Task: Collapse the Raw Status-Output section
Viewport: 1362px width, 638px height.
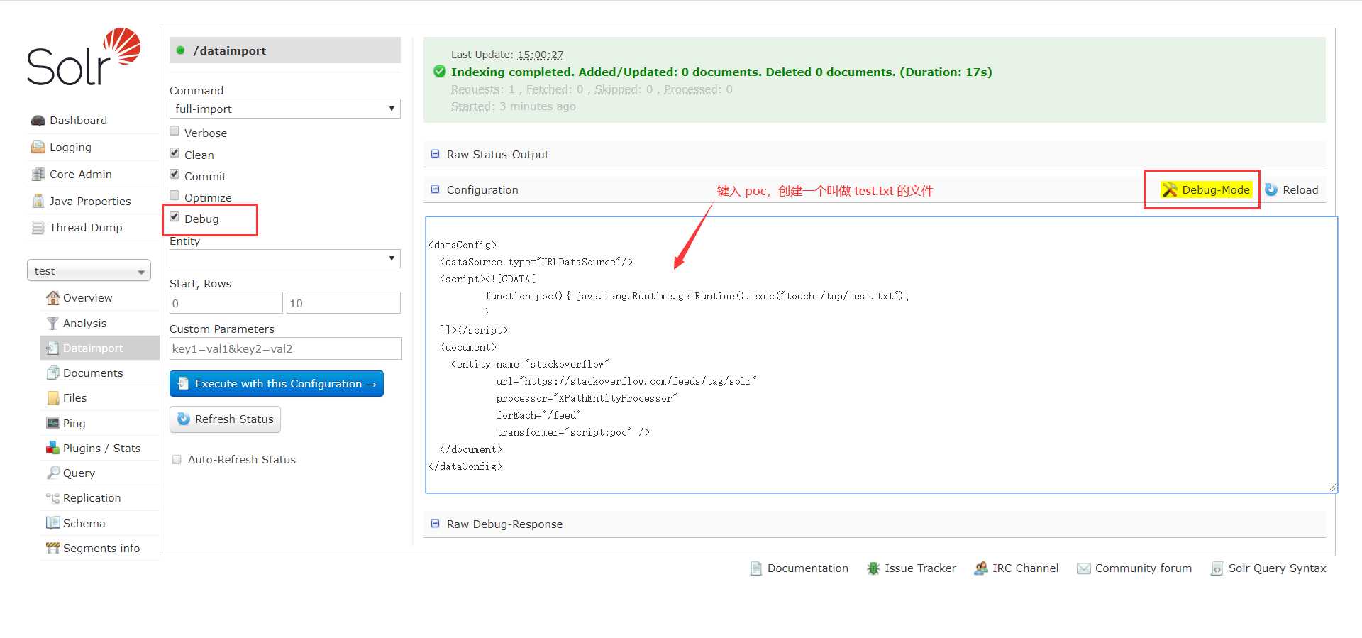Action: [435, 154]
